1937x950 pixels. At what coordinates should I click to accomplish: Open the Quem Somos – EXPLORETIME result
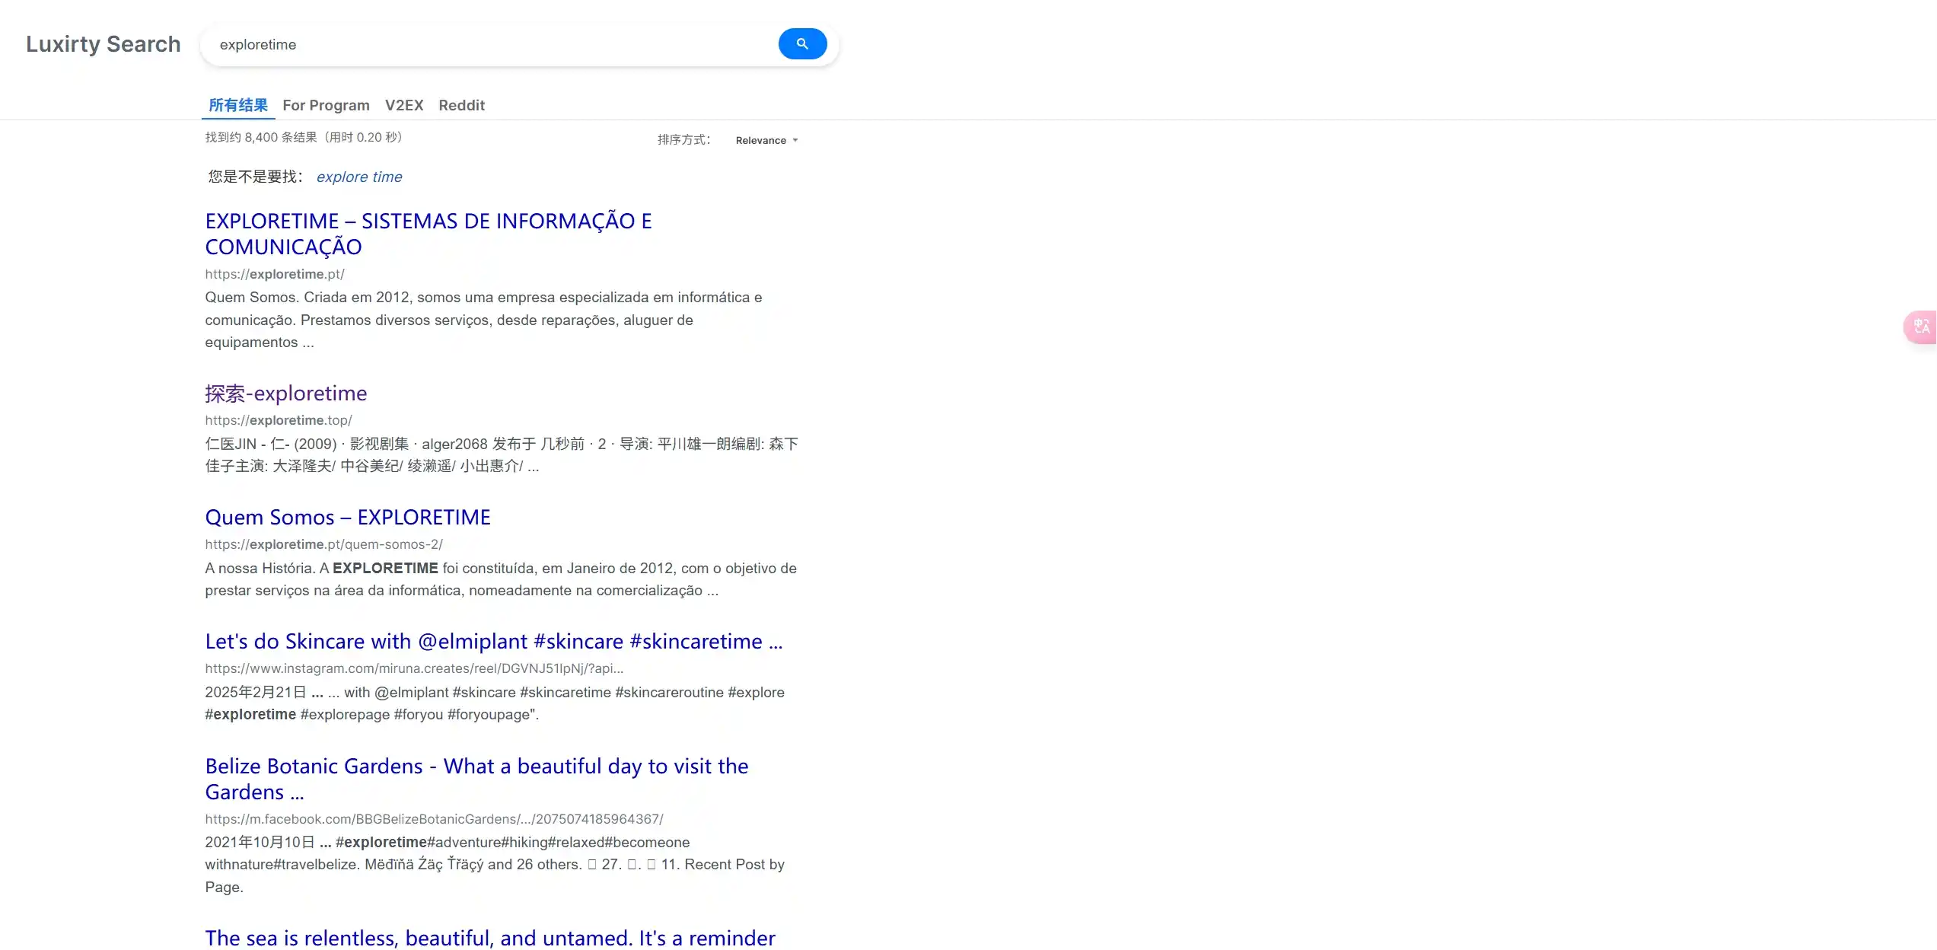pos(348,518)
